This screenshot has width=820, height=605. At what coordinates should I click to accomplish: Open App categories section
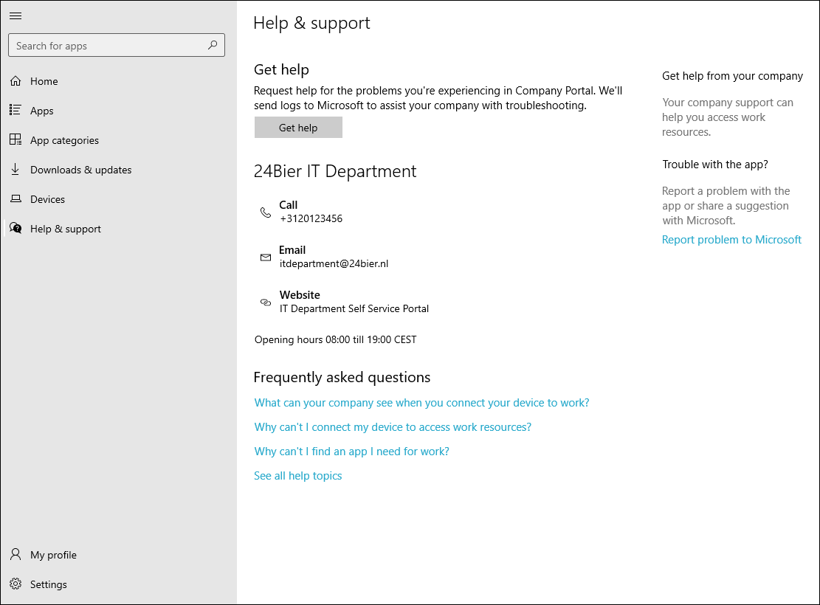tap(119, 140)
